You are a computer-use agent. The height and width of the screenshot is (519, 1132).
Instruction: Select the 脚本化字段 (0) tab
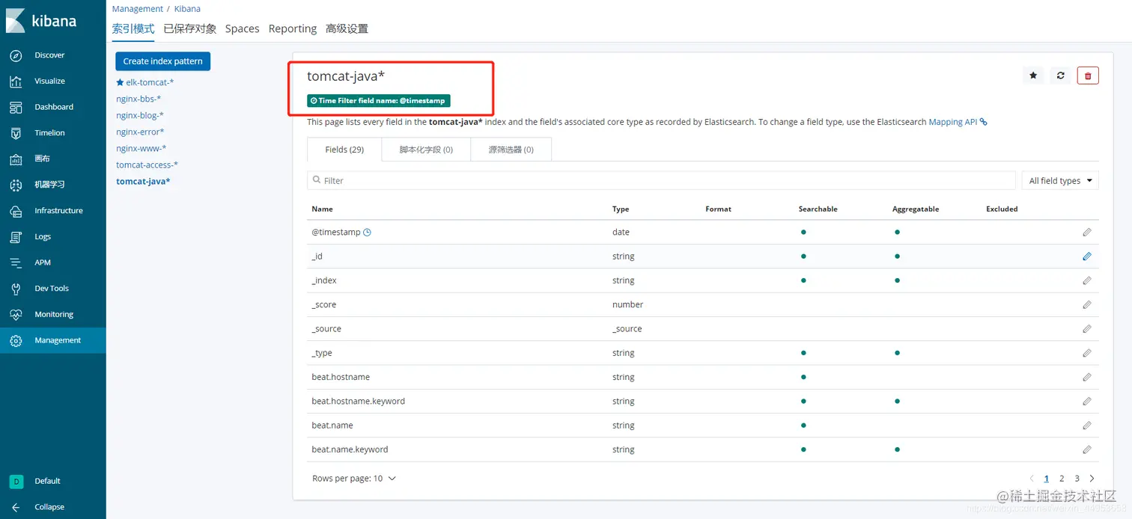click(x=426, y=150)
